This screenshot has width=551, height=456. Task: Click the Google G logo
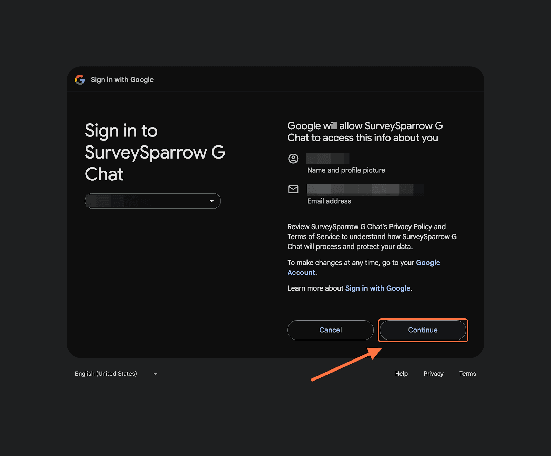pos(80,80)
